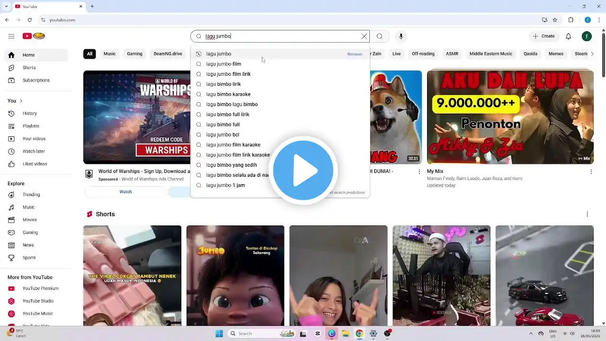The image size is (606, 341).
Task: Select the Gaming filter chip
Action: (134, 54)
